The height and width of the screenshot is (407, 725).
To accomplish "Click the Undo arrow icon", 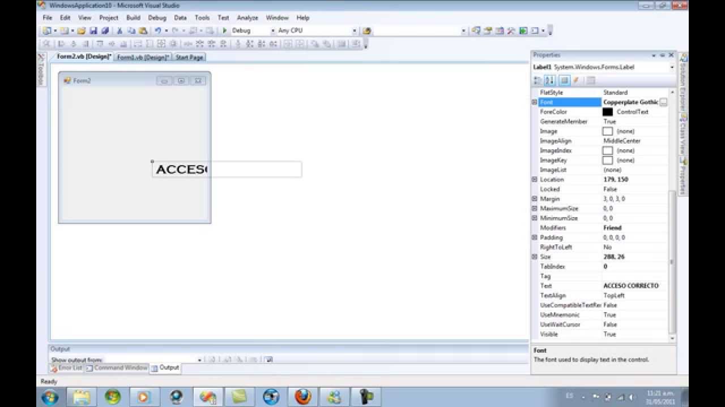I will pyautogui.click(x=158, y=31).
